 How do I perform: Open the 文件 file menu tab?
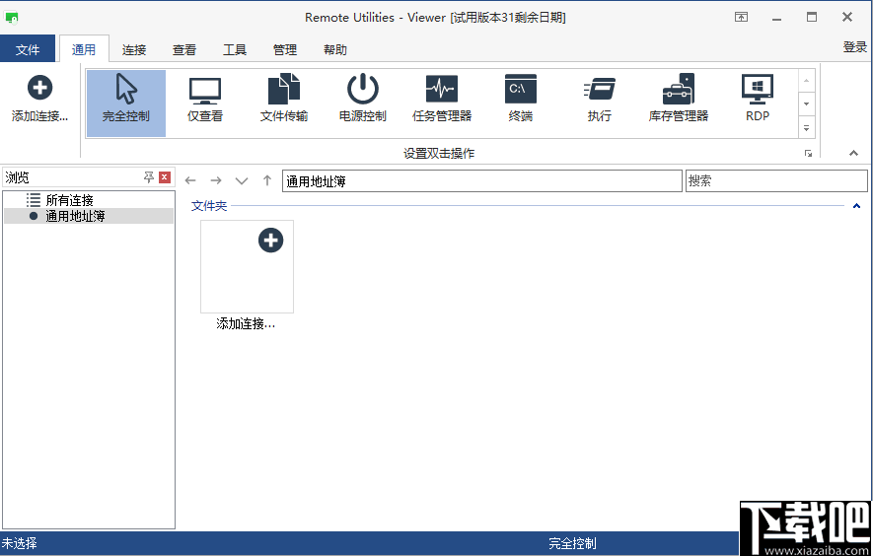28,49
